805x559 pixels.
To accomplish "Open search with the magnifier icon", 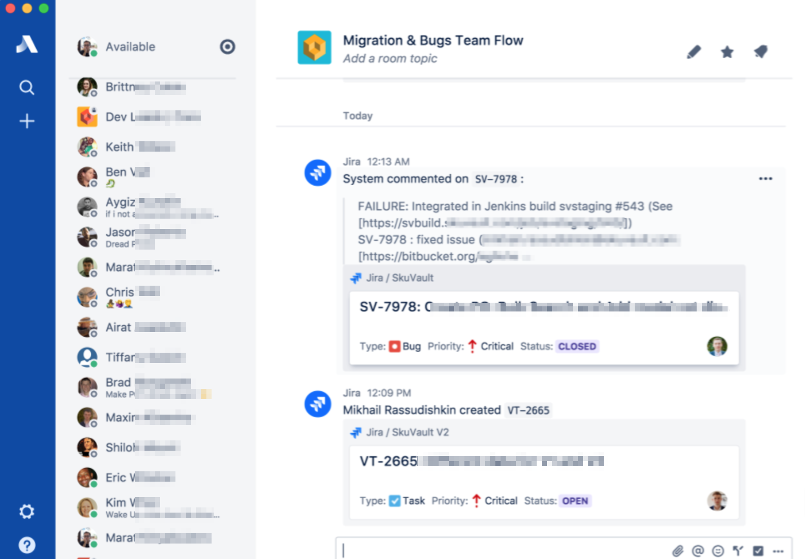I will (26, 88).
